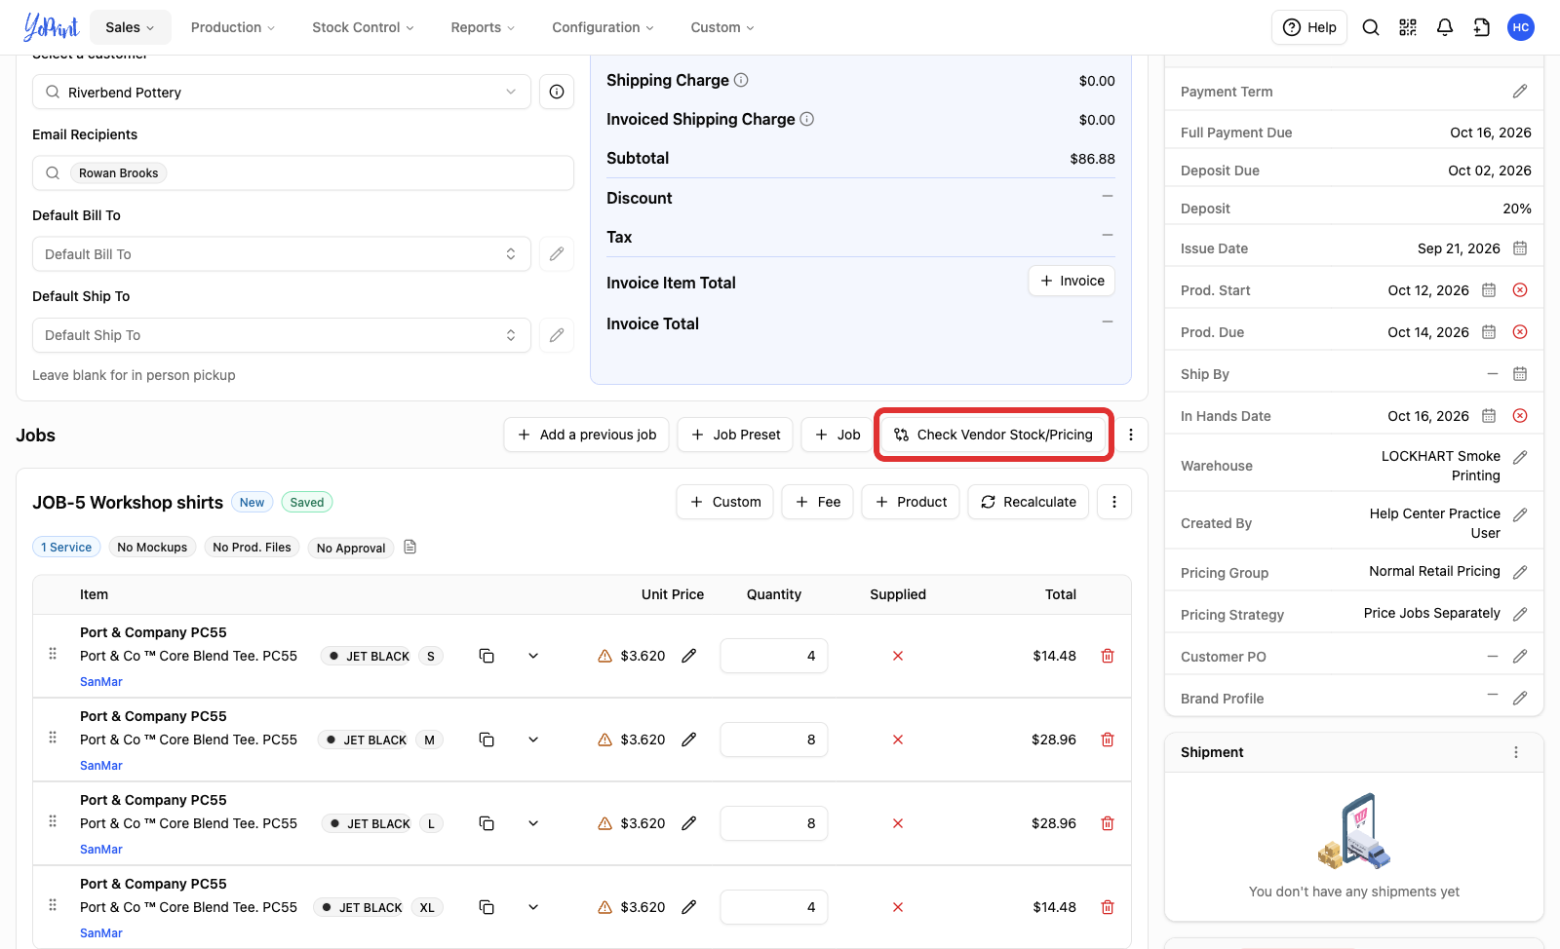Duplicate the JET BLACK M line item
The width and height of the screenshot is (1560, 949).
coord(487,740)
